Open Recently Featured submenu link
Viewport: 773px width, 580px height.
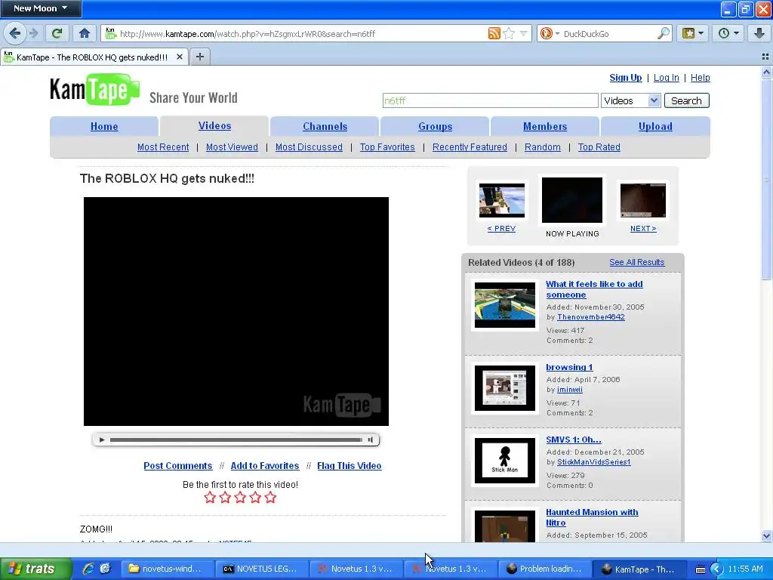click(x=470, y=147)
